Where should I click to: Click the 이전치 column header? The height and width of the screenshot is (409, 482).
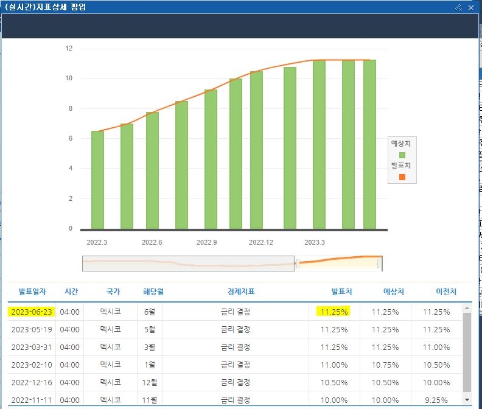446,292
